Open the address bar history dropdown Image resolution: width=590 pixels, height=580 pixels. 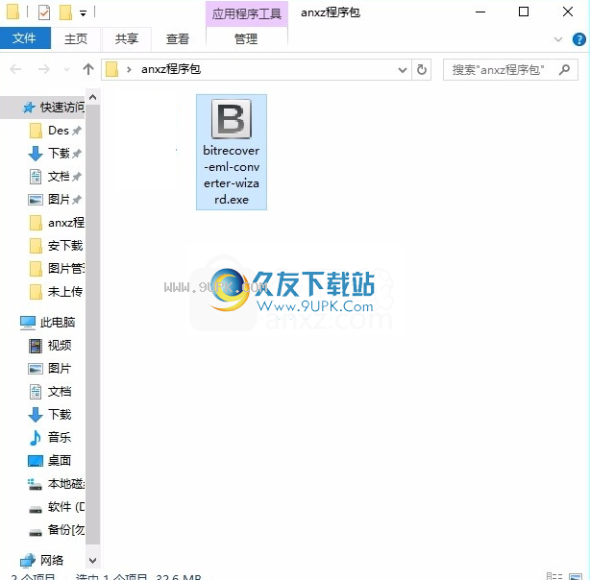(403, 70)
